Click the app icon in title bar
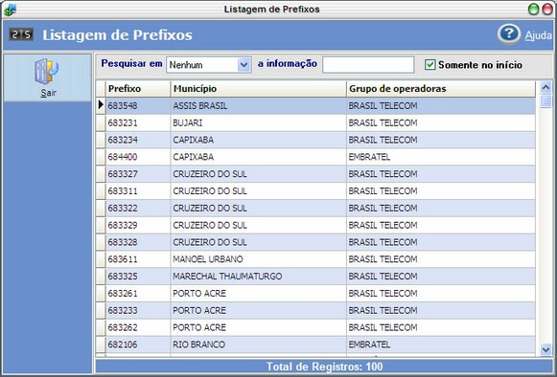Screen dimensions: 557x377 click(x=10, y=10)
